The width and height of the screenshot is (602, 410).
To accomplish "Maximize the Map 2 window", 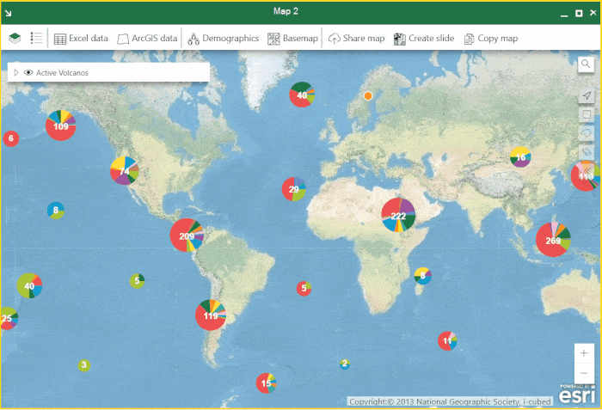I will pyautogui.click(x=579, y=13).
